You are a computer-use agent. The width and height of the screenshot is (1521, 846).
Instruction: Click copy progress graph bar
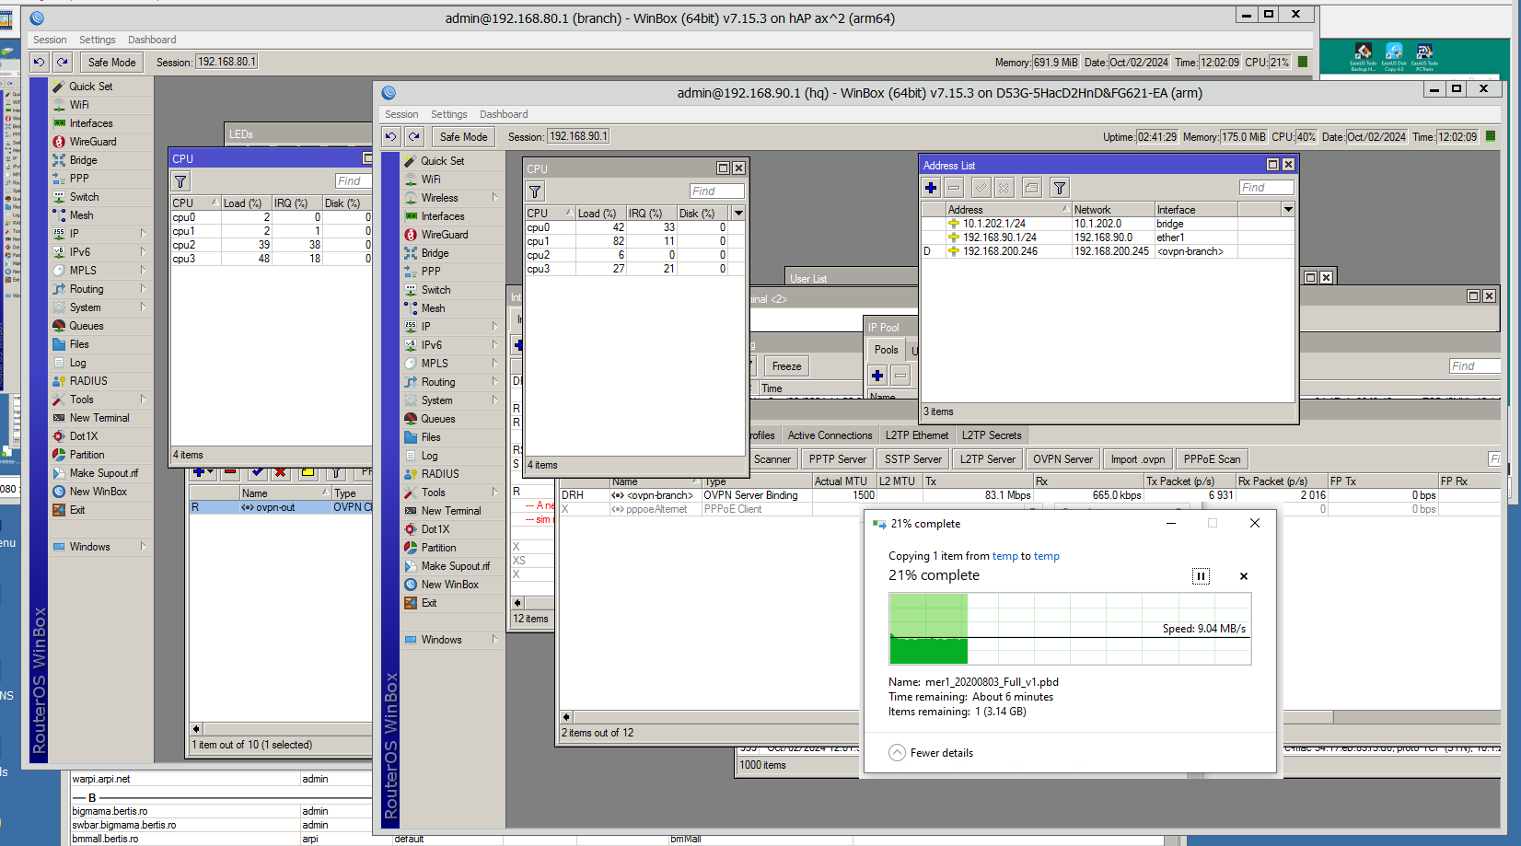click(1070, 629)
